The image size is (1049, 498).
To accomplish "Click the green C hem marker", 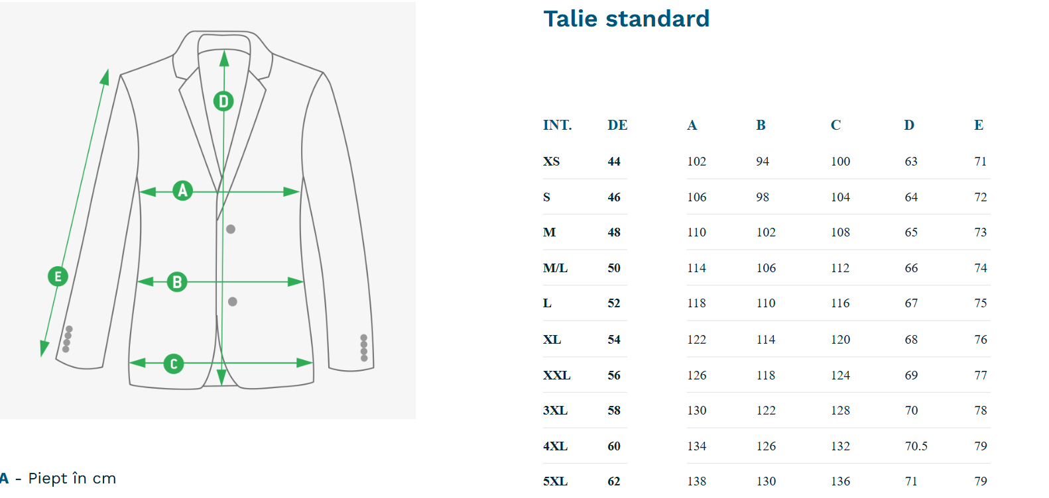I will [174, 364].
